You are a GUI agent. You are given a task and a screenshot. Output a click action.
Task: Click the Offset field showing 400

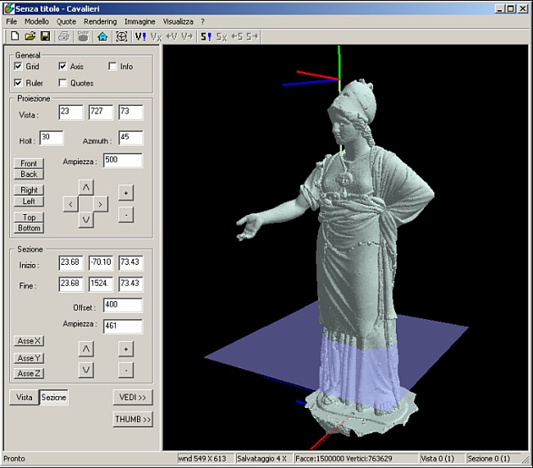[123, 305]
